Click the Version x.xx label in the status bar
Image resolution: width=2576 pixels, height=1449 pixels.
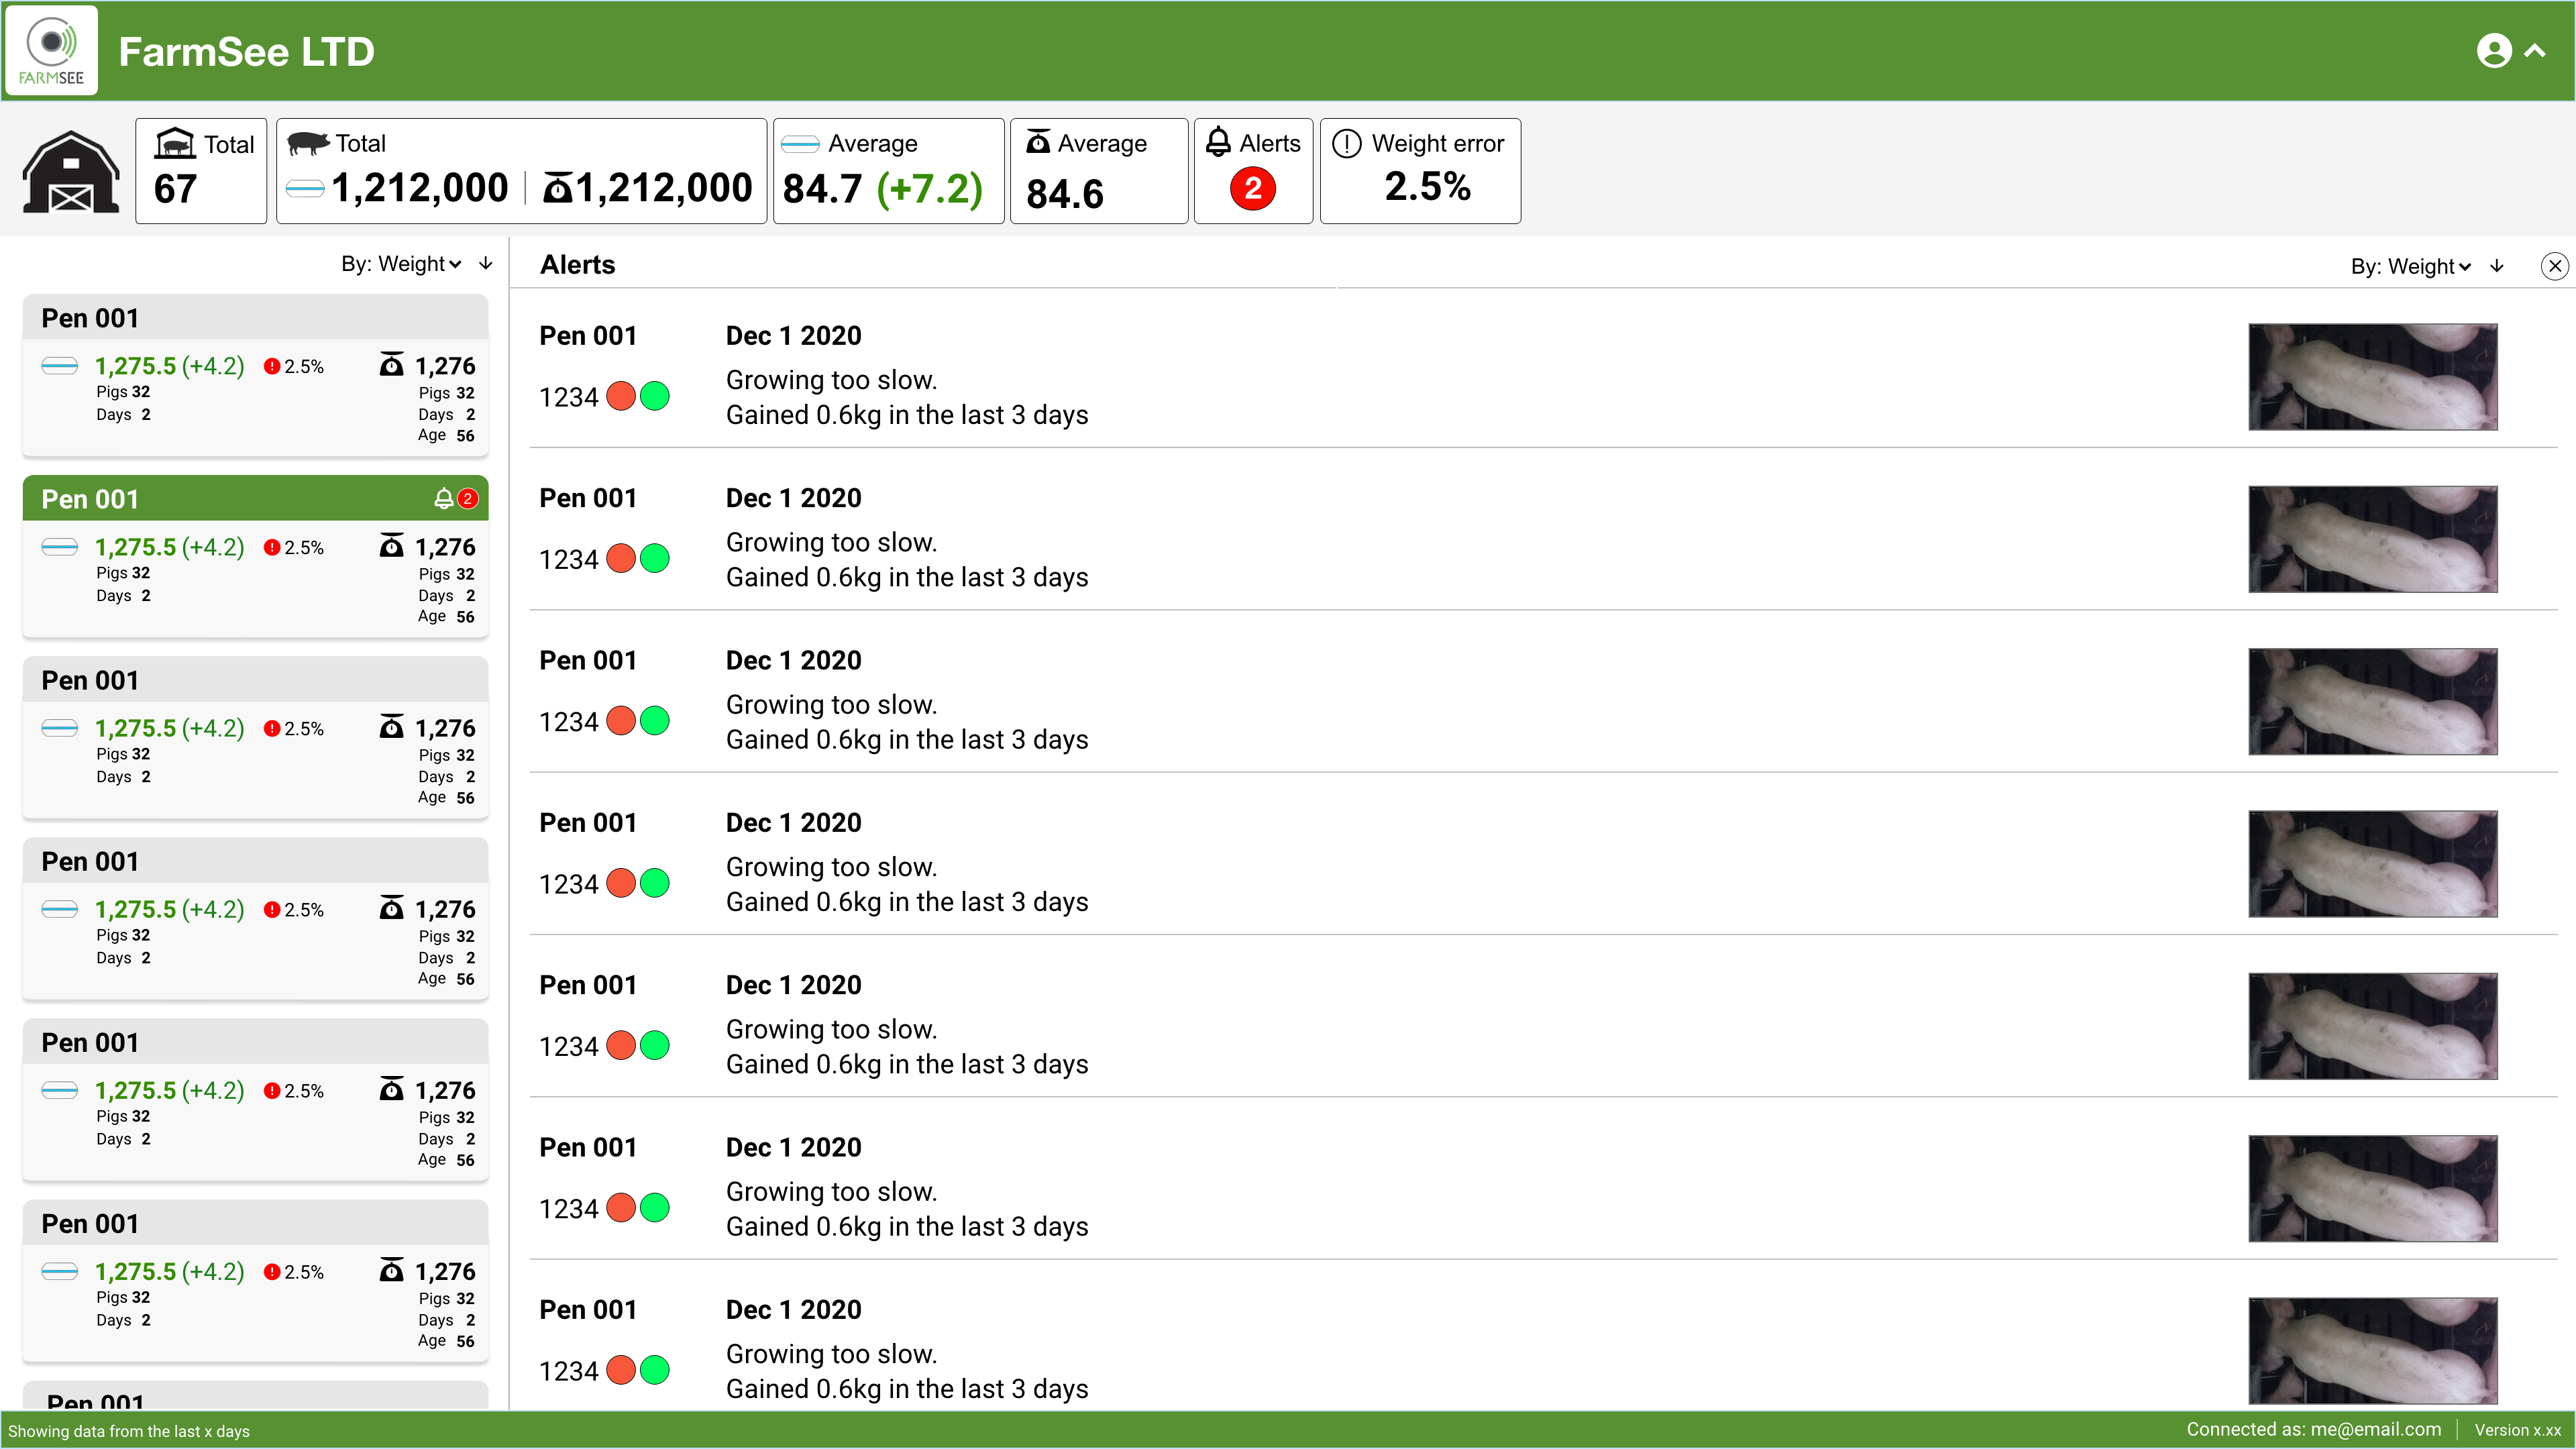2518,1431
